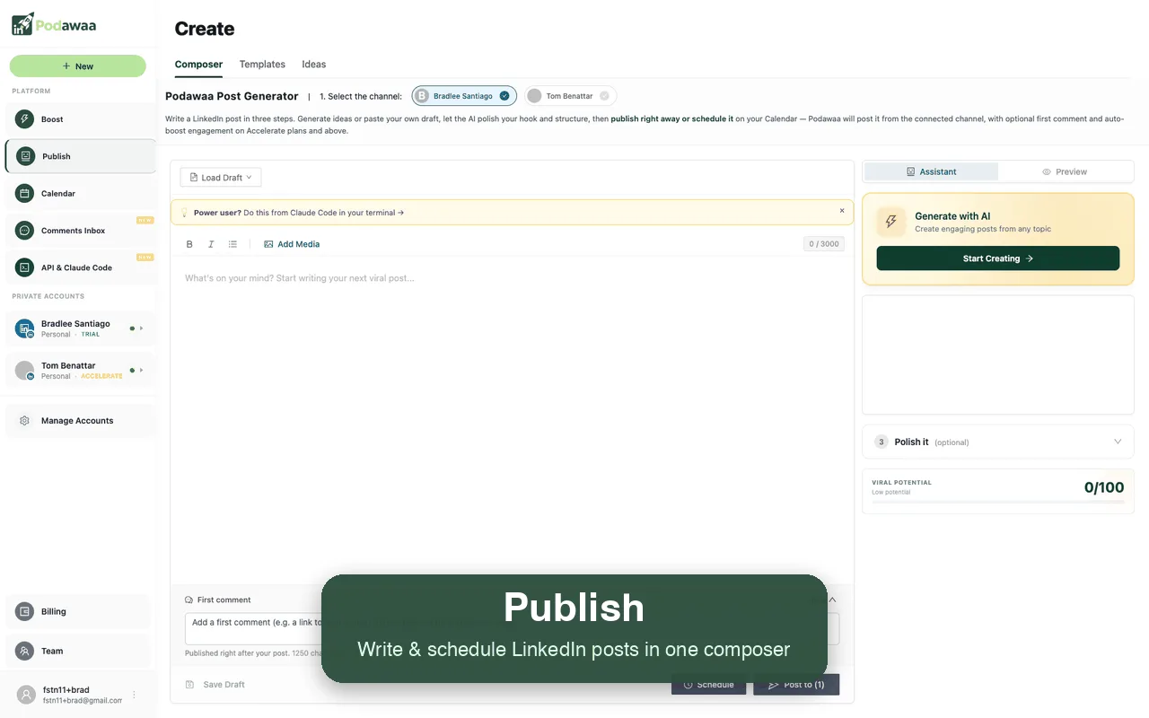Click the viral potential progress bar
1149x718 pixels.
[x=998, y=501]
